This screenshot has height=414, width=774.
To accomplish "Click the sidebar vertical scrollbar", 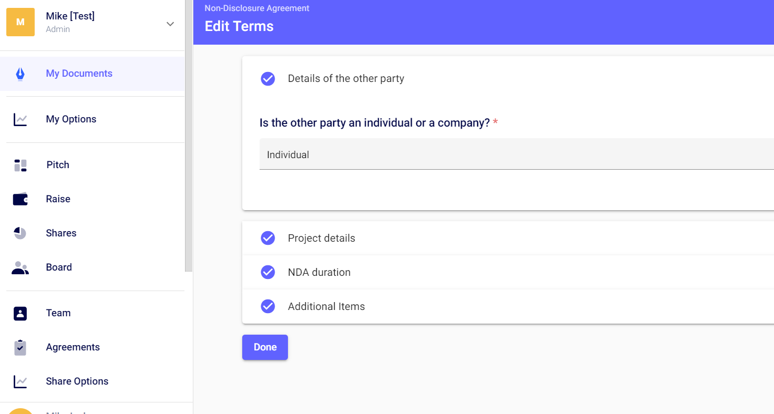I will point(189,137).
